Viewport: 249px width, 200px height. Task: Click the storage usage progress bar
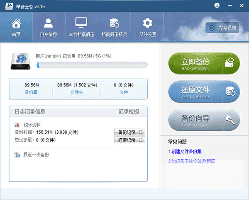92,65
